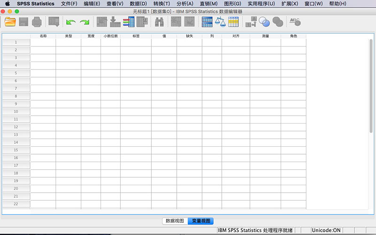Open Select Cases toolbar icon
The width and height of the screenshot is (376, 235).
point(233,22)
